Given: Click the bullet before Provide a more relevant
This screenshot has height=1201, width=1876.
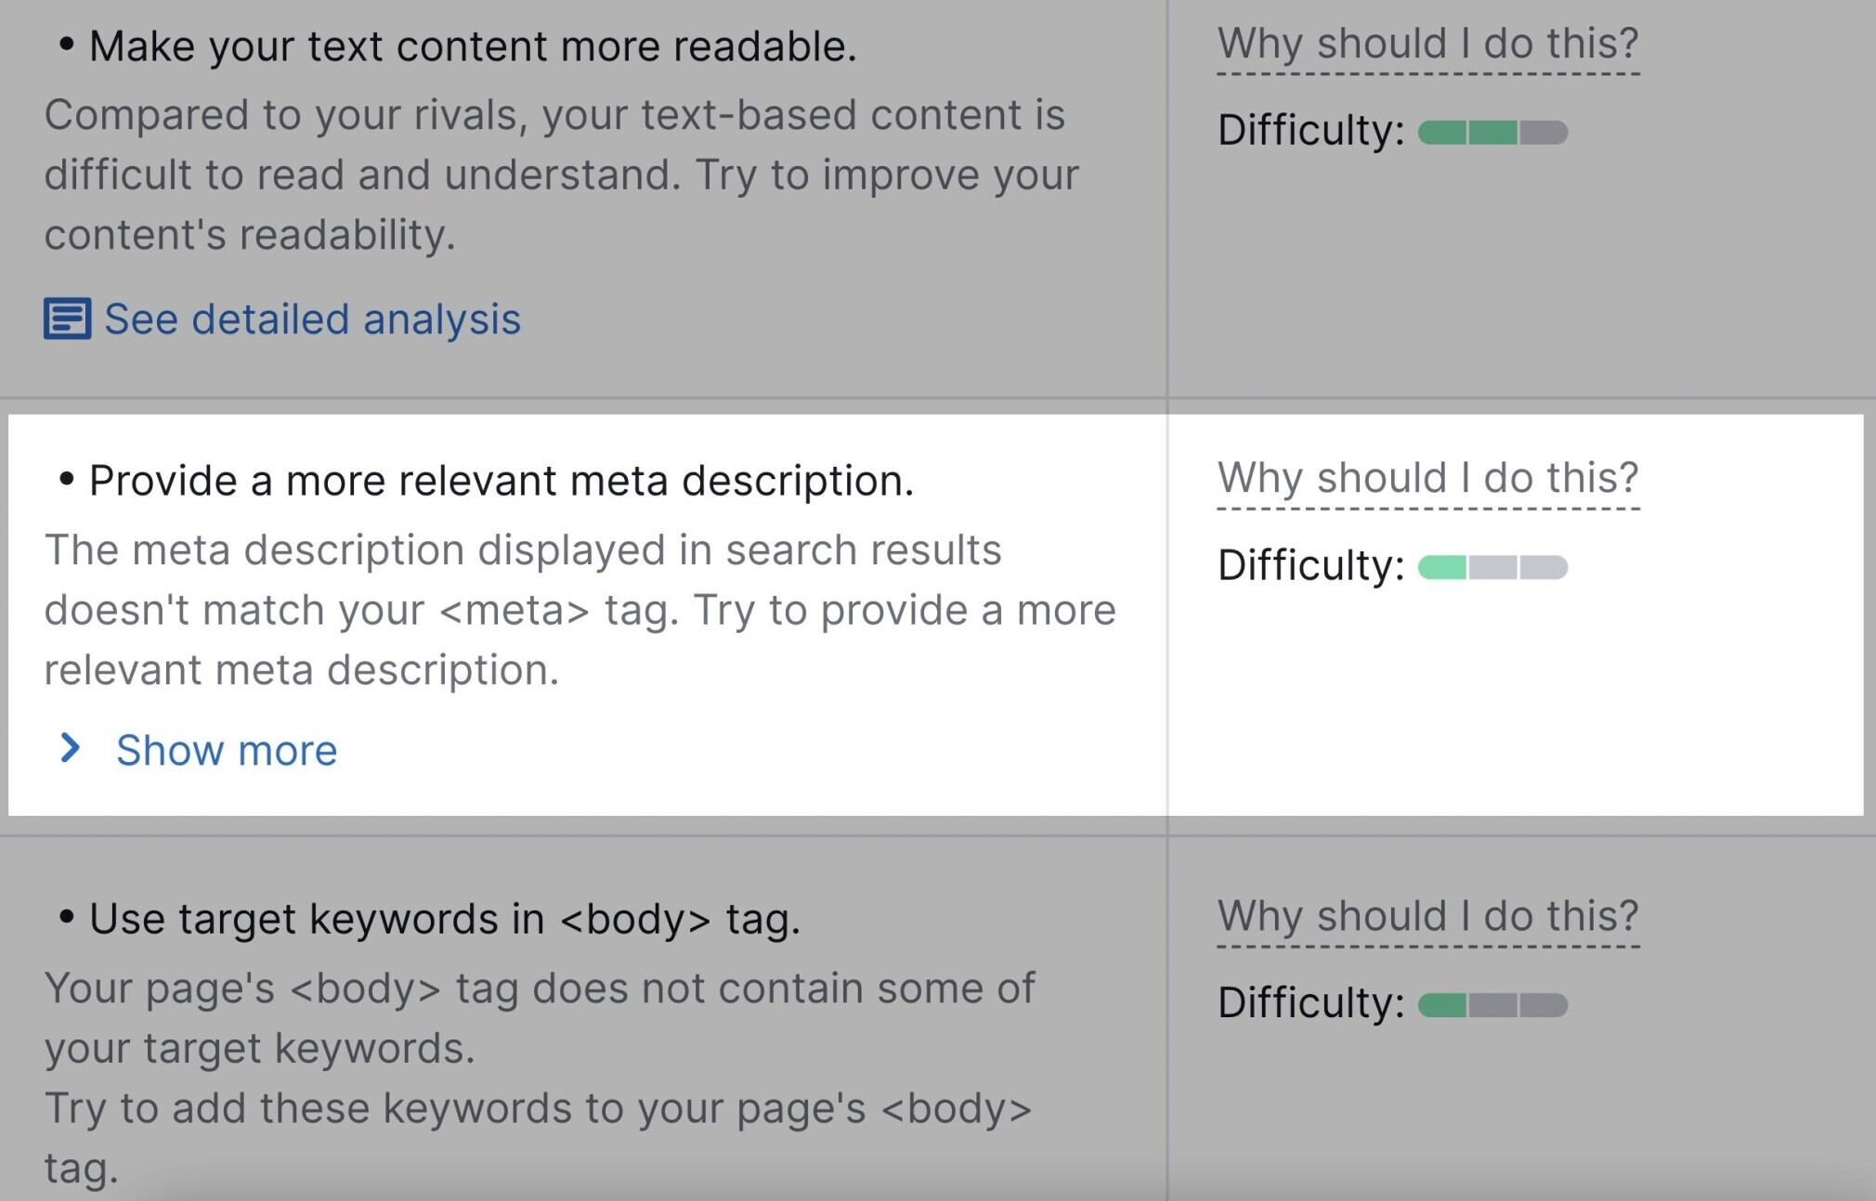Looking at the screenshot, I should (66, 479).
